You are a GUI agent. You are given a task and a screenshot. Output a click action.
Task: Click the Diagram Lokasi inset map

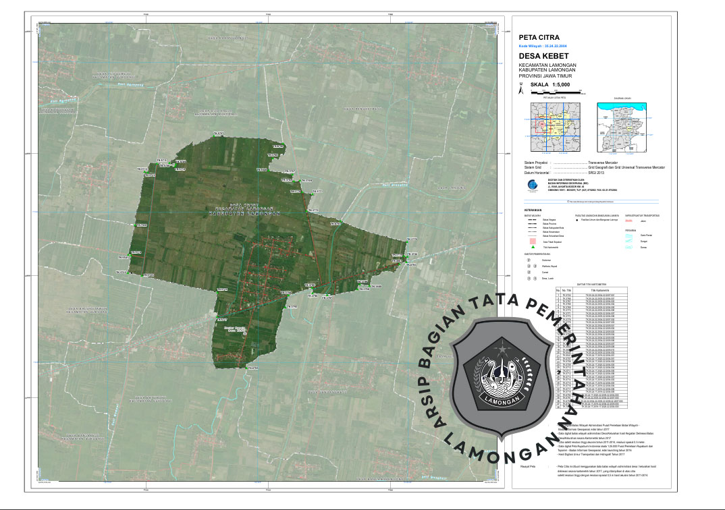click(623, 128)
